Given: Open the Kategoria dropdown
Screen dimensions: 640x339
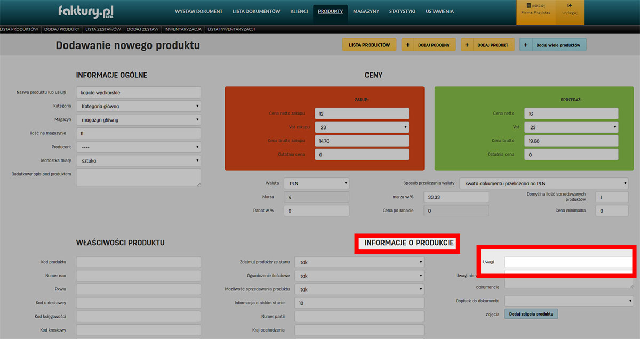Looking at the screenshot, I should [138, 106].
